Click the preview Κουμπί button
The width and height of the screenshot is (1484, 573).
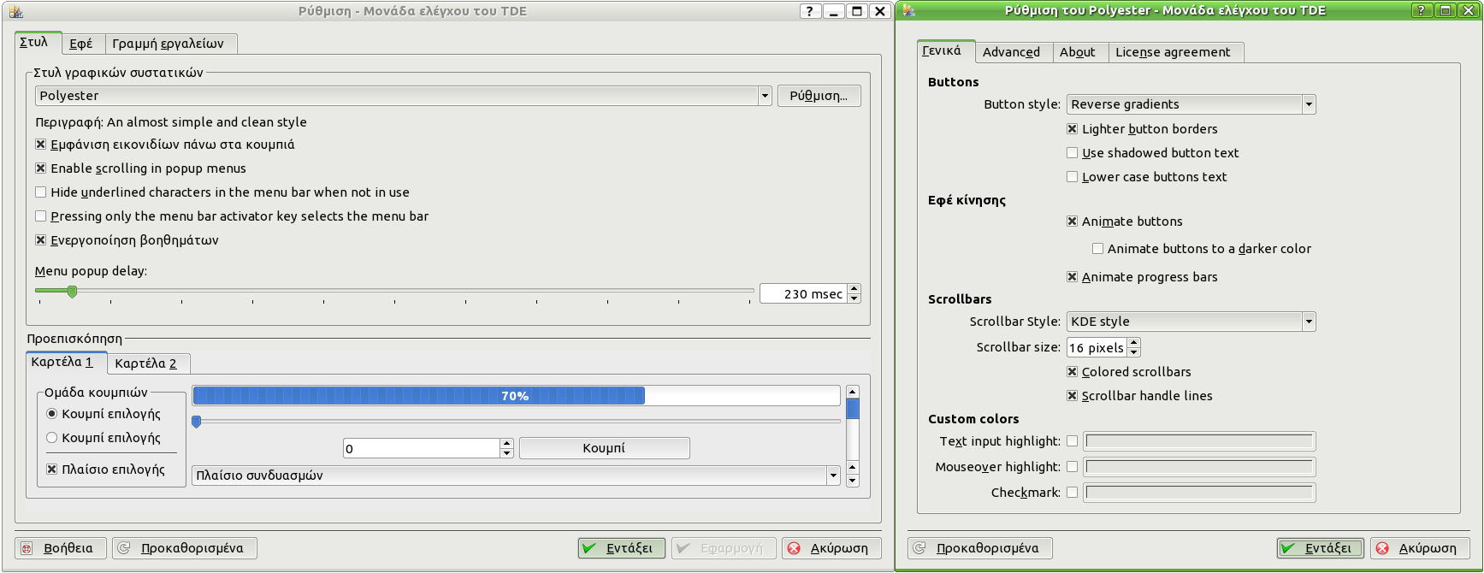click(x=604, y=448)
